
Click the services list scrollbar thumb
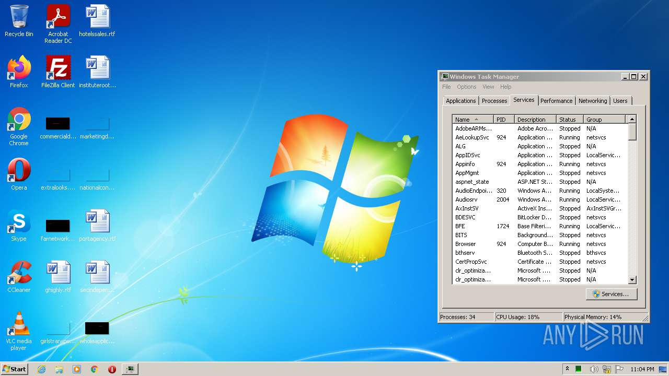[x=632, y=132]
